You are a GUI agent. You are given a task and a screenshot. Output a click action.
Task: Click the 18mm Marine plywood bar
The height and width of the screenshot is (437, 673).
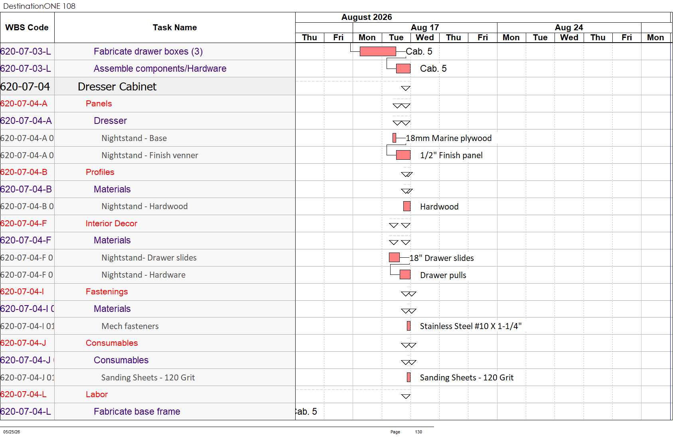pos(394,138)
